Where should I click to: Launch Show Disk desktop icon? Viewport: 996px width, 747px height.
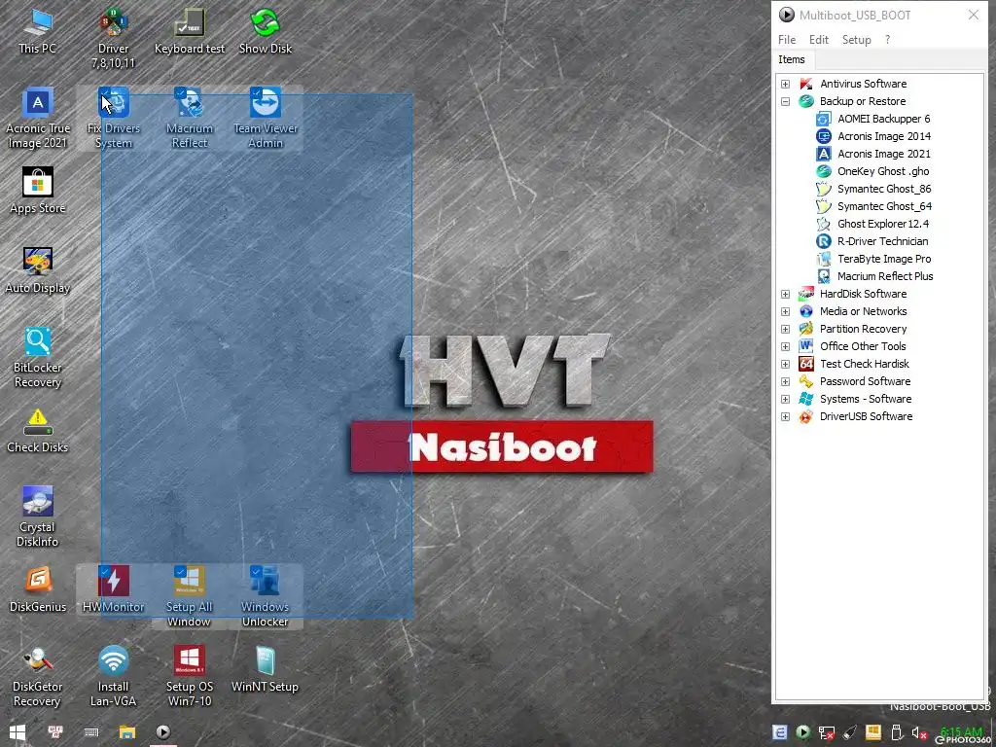point(265,32)
